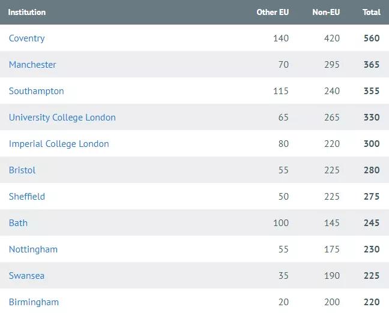Sort by Other EU column header
Image resolution: width=389 pixels, height=313 pixels.
tap(273, 12)
